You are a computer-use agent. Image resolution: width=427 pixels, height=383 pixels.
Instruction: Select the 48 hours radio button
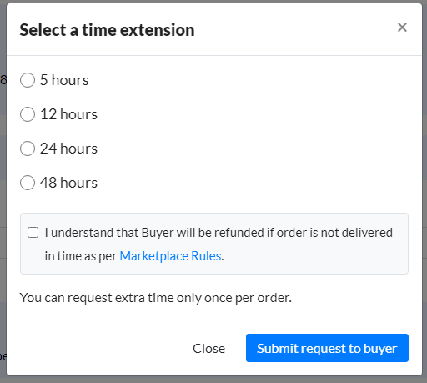tap(28, 183)
